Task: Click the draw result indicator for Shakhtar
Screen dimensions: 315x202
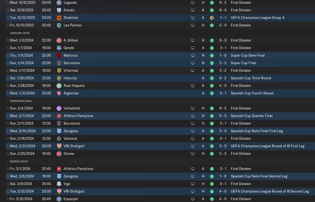Action: [212, 18]
